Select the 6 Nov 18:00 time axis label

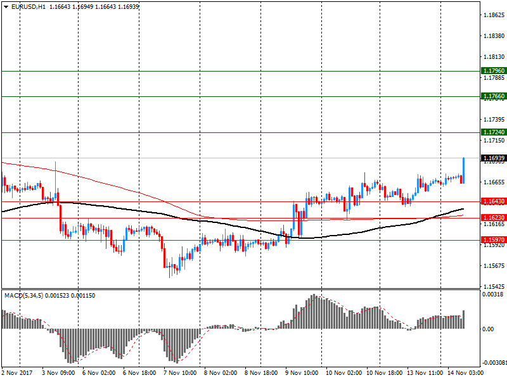tap(139, 373)
